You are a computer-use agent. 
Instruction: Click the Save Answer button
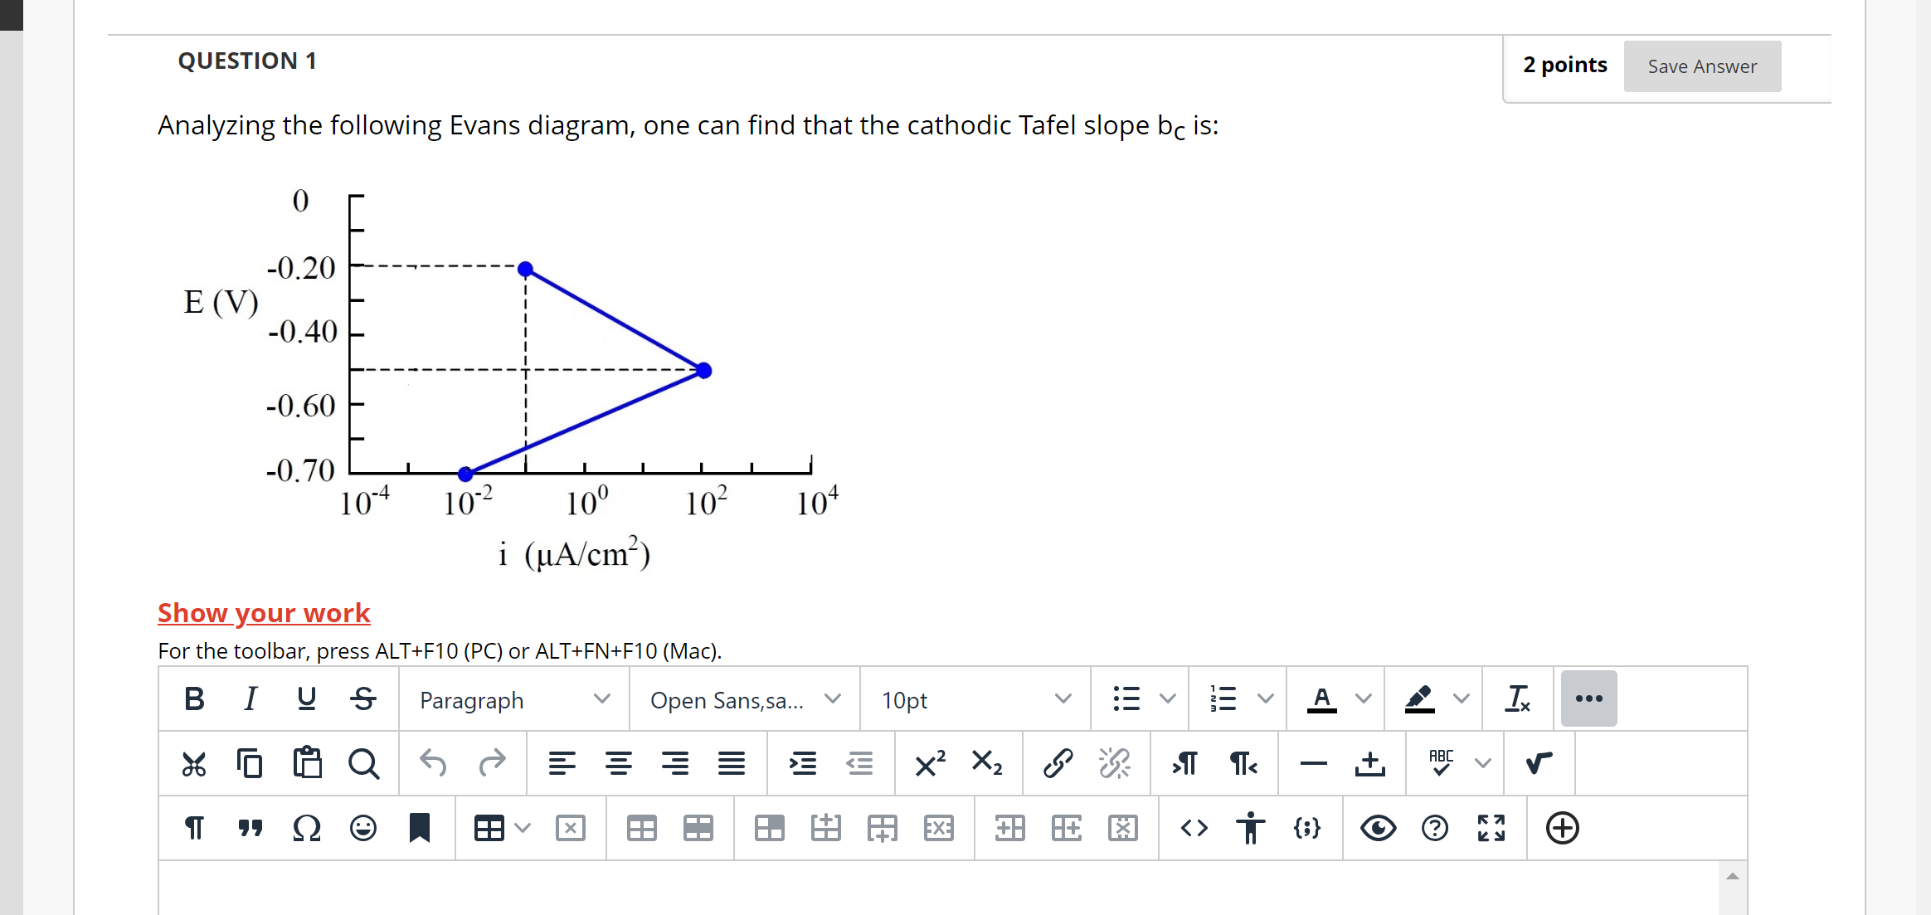coord(1701,66)
